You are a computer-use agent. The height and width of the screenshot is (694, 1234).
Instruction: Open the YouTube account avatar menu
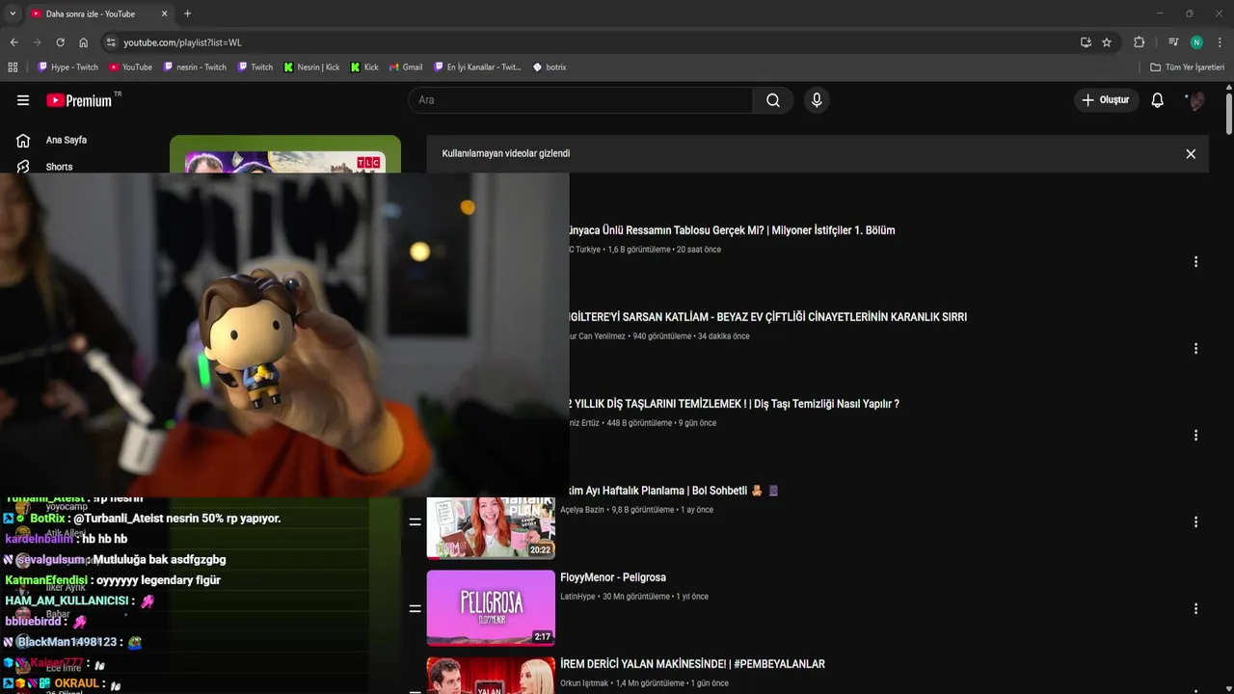click(1196, 100)
